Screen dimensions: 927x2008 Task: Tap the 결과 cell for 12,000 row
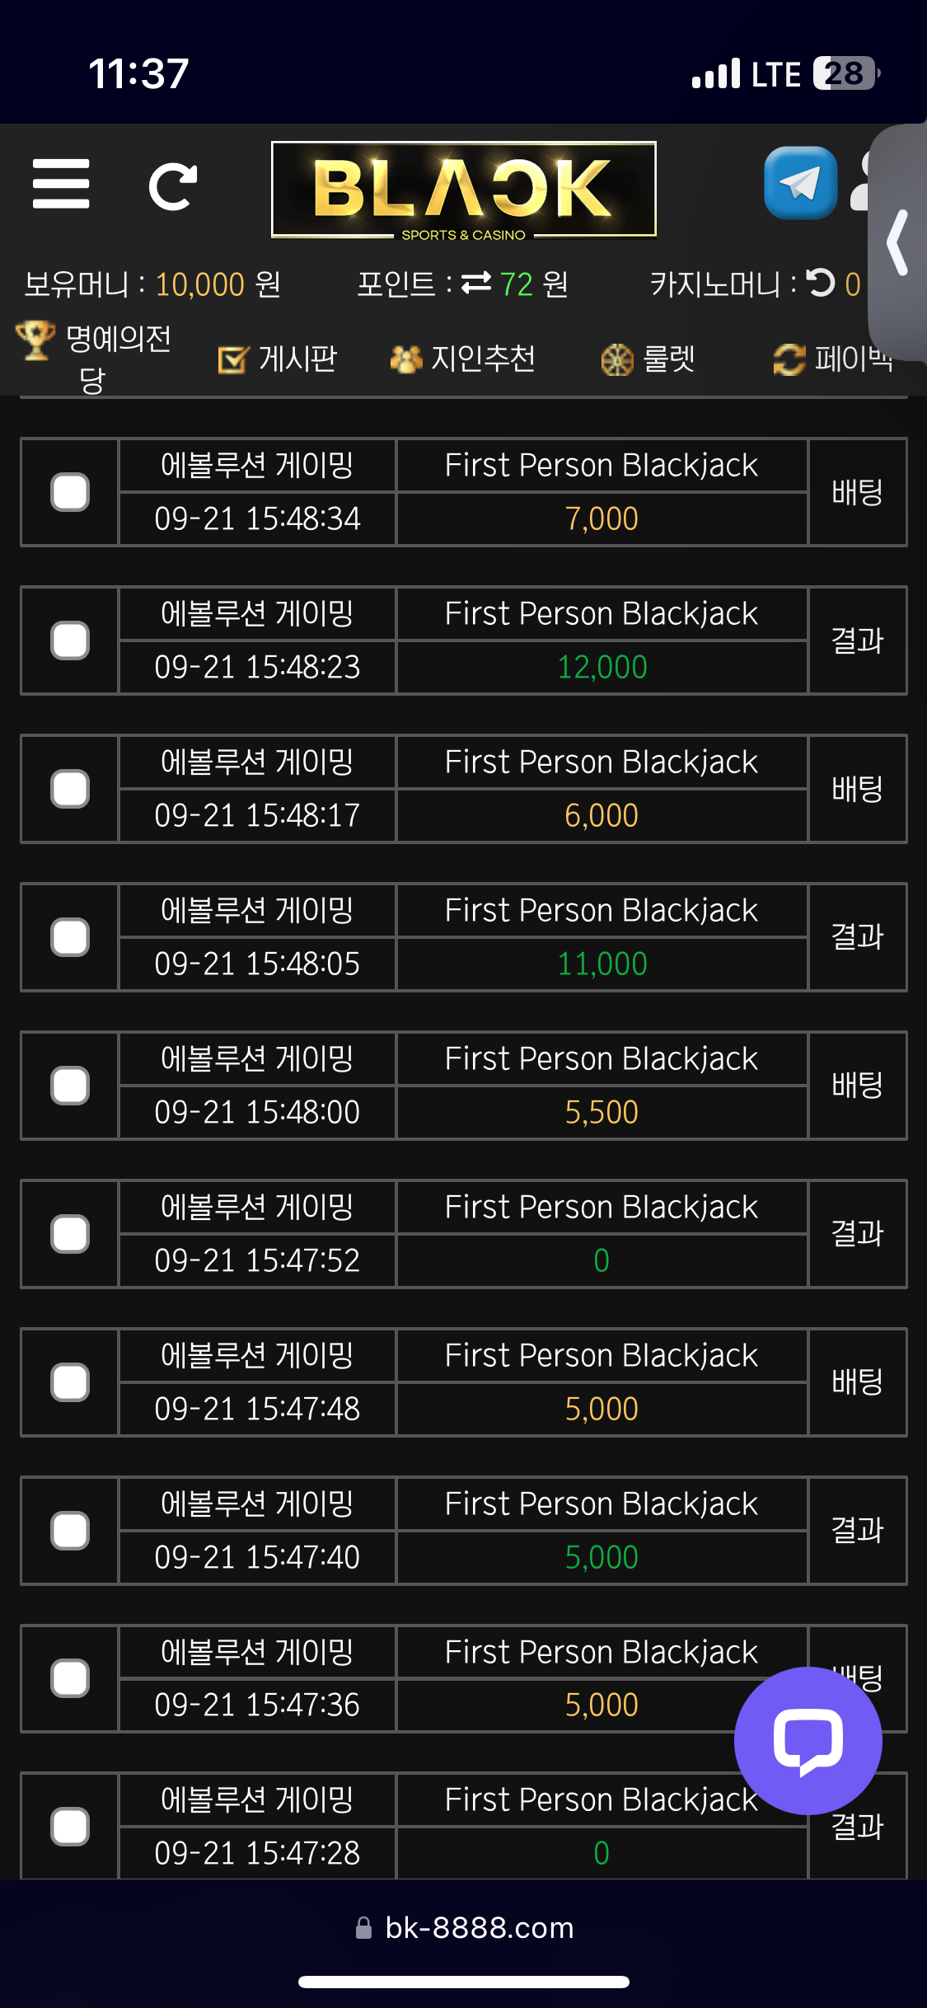tap(857, 640)
